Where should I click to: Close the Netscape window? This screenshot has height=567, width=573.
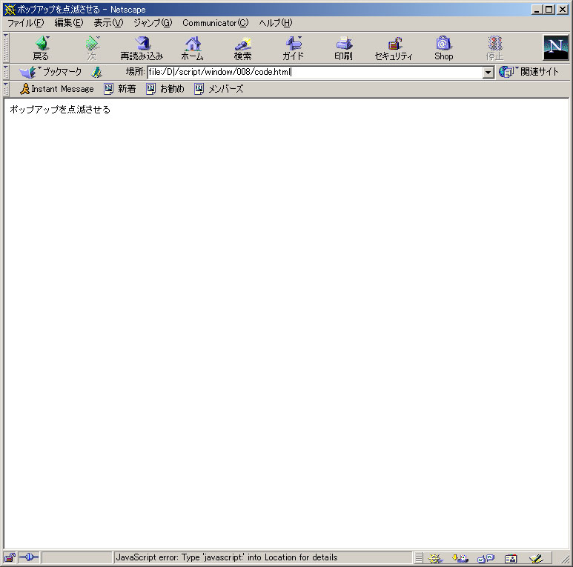563,10
